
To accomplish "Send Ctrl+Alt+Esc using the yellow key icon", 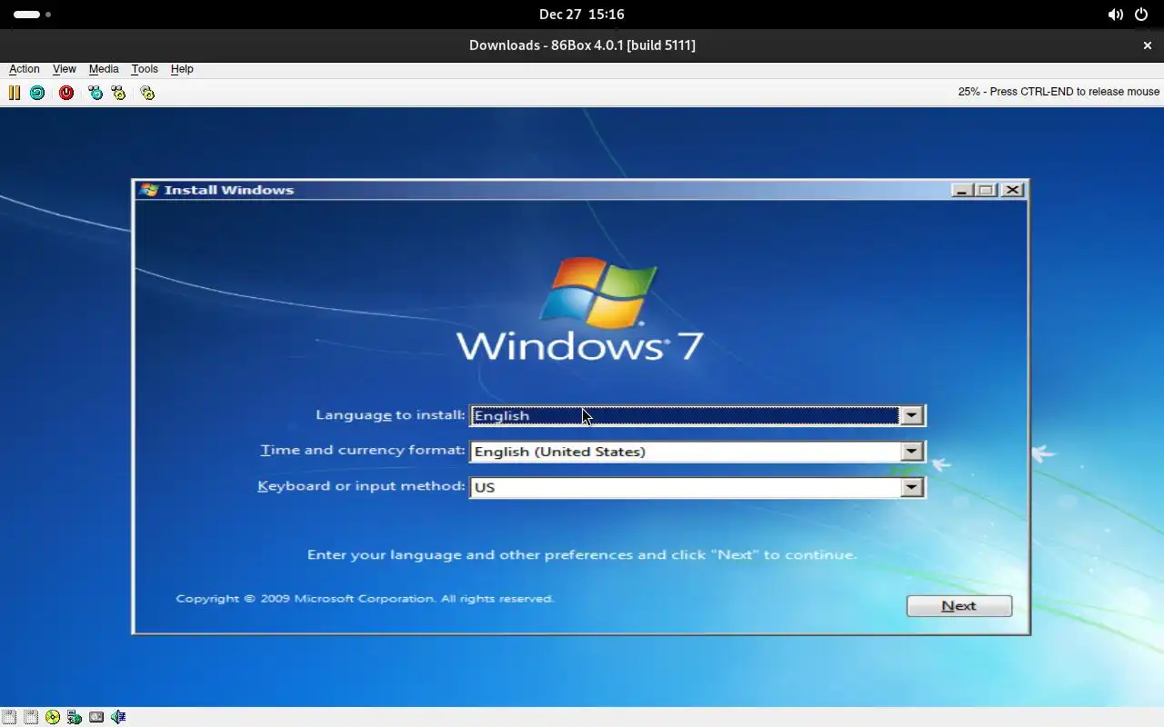I will [x=118, y=93].
